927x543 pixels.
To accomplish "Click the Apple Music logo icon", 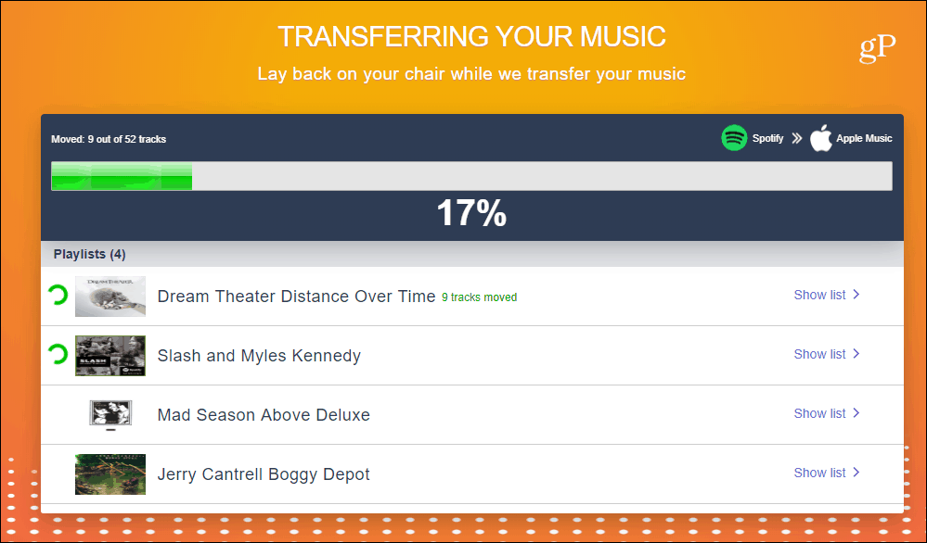I will pos(820,138).
